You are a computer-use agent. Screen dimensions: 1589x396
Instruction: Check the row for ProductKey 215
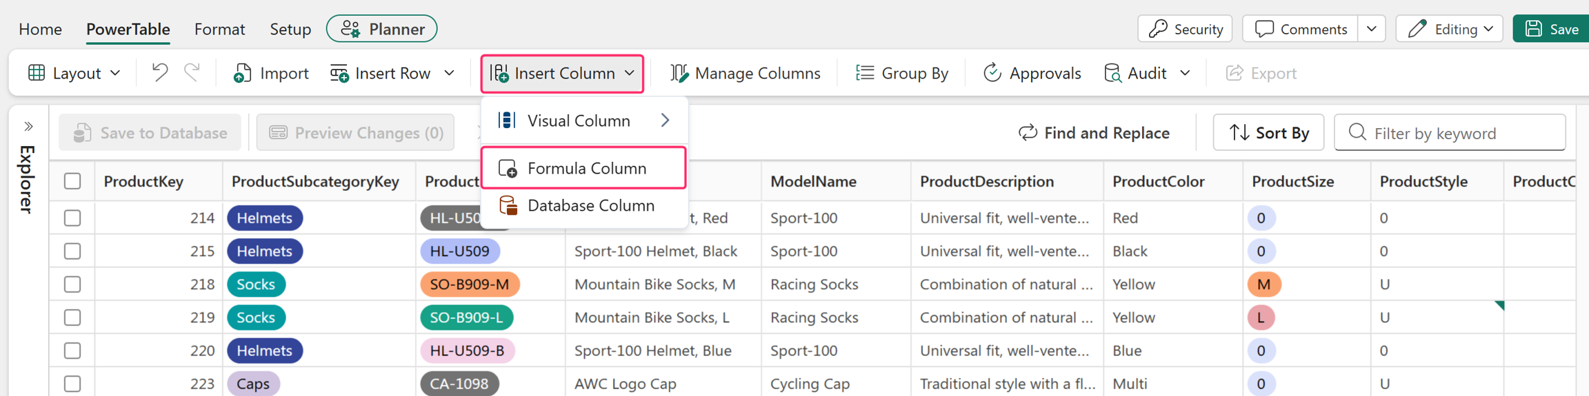[72, 251]
